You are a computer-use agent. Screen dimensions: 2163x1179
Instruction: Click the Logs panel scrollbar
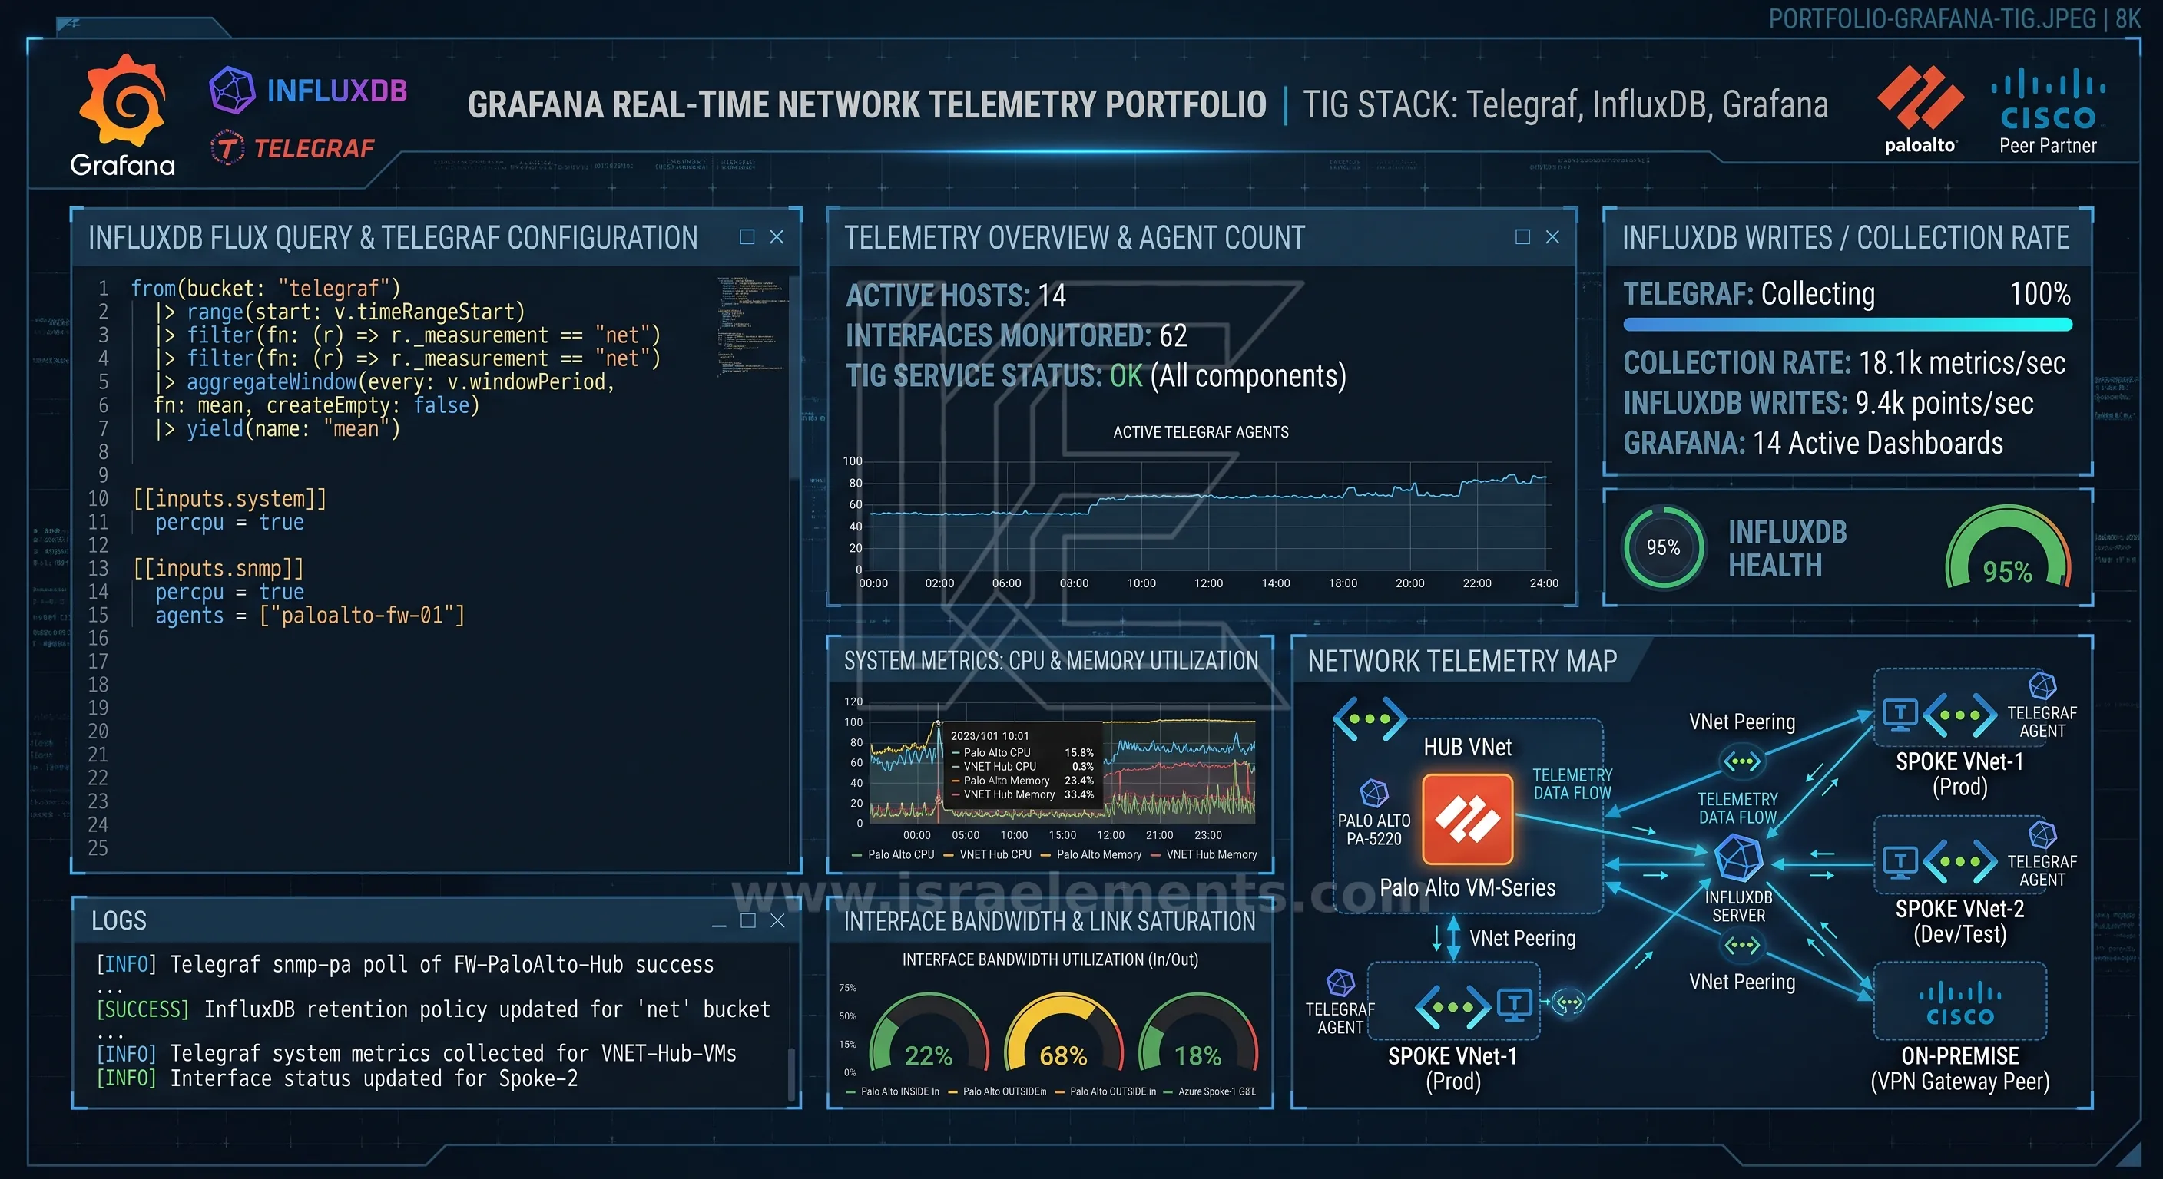click(791, 1072)
